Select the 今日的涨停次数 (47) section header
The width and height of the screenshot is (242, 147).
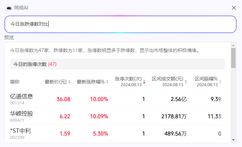[117, 64]
